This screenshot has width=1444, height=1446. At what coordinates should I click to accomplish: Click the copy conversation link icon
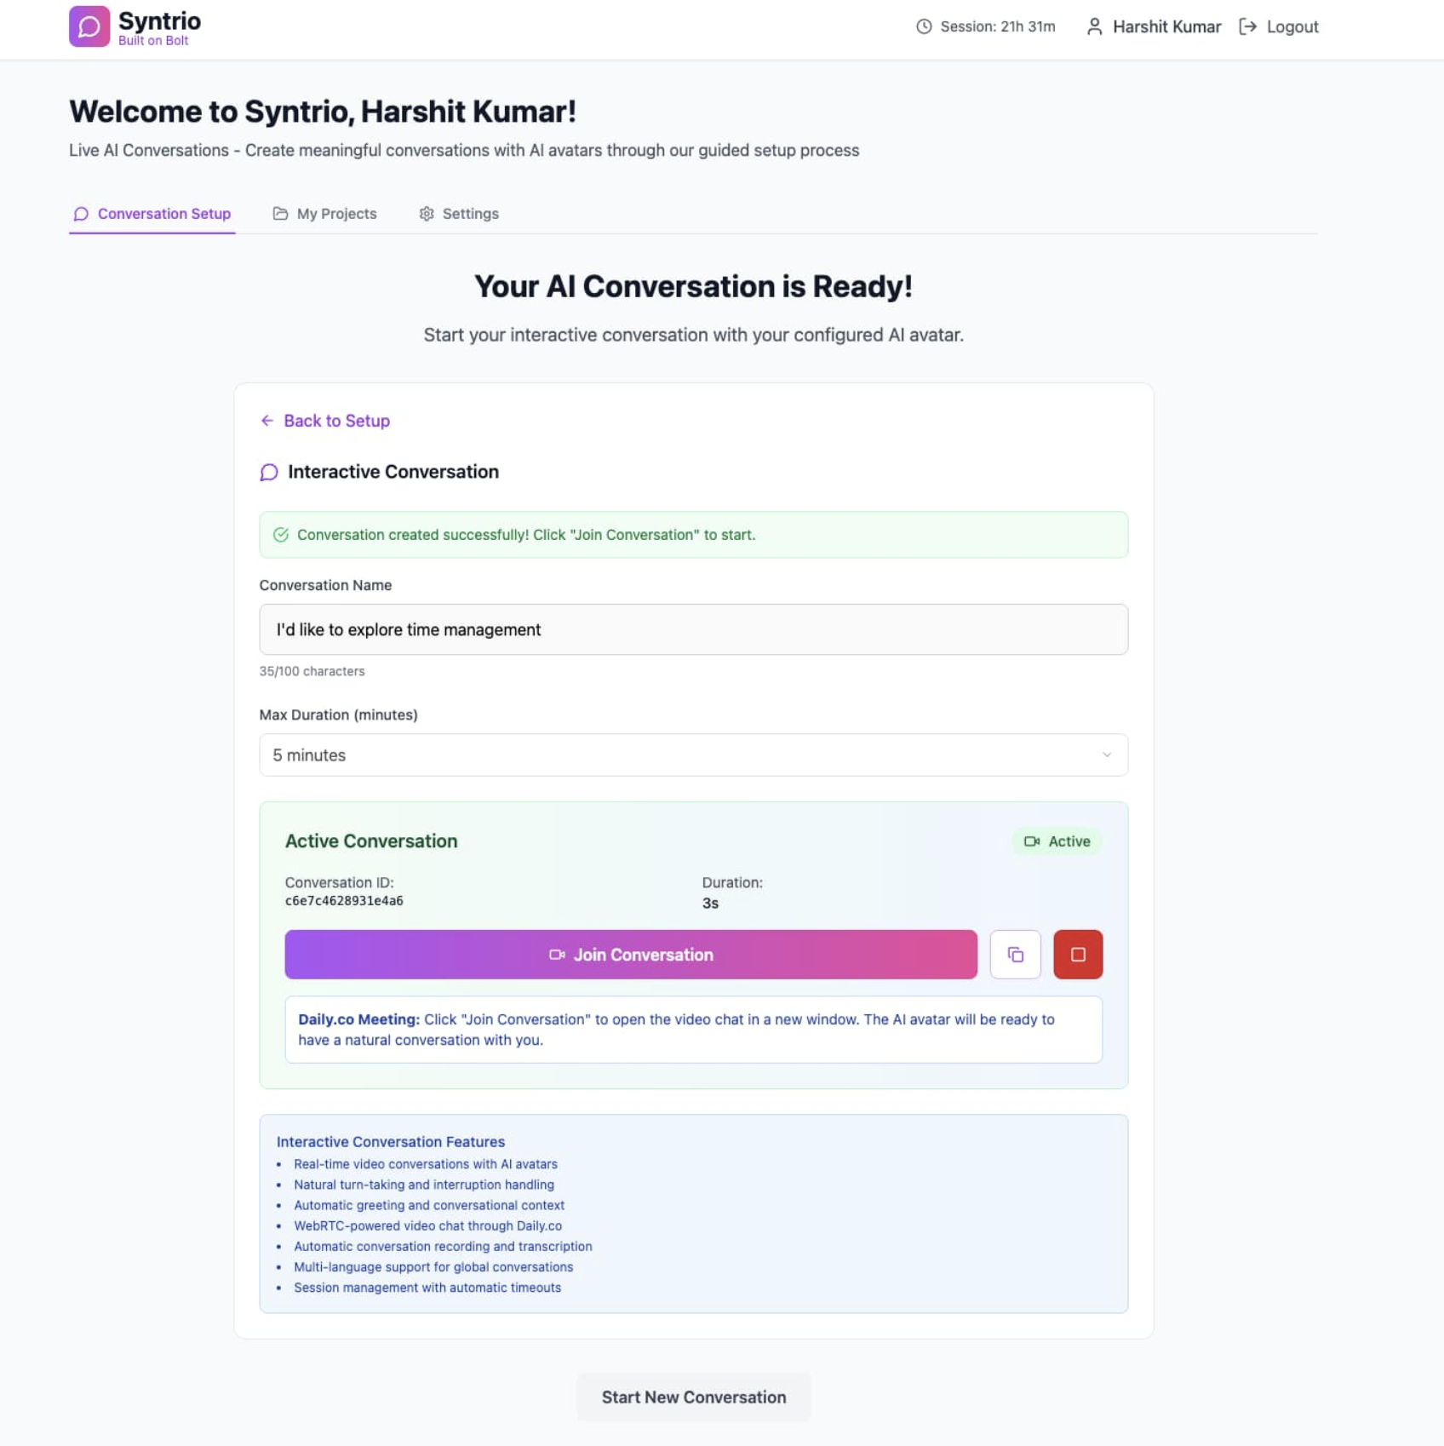click(1015, 955)
